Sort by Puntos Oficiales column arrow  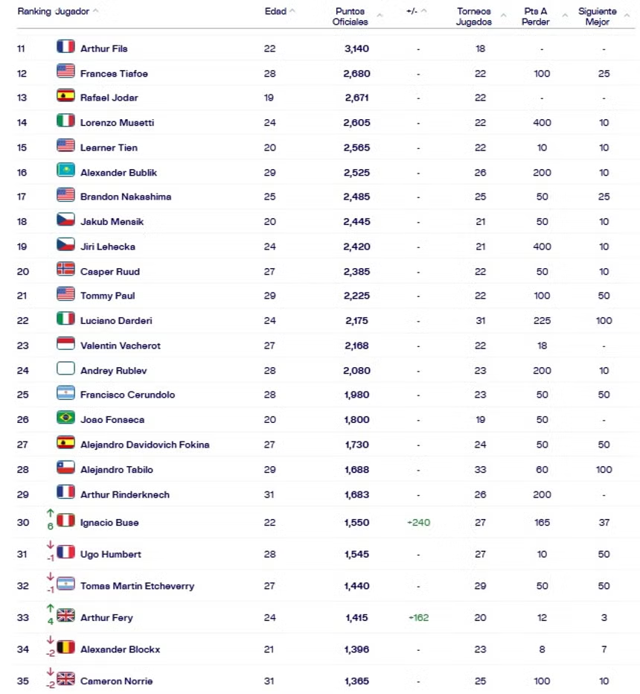click(380, 16)
